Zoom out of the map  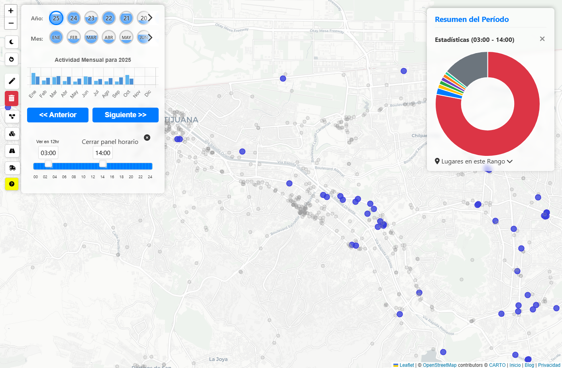(x=11, y=23)
